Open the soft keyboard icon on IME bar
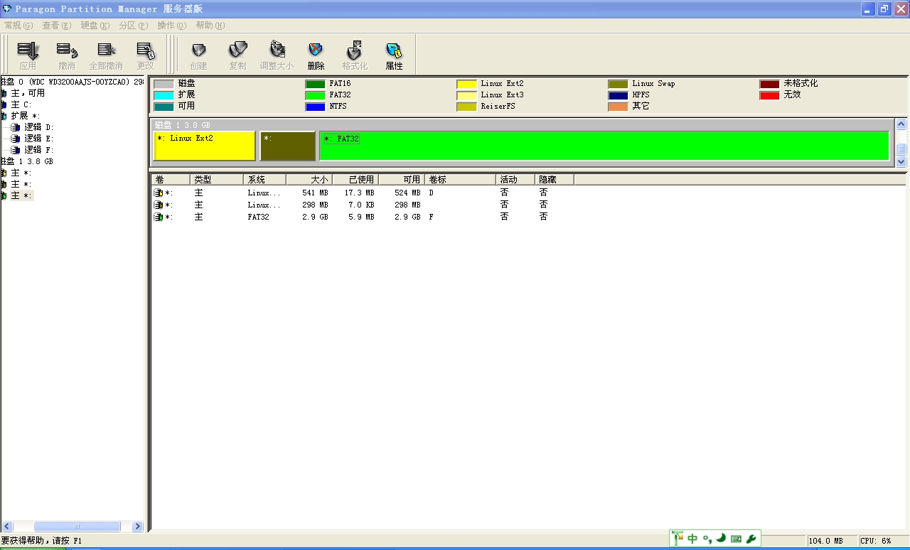 click(736, 539)
